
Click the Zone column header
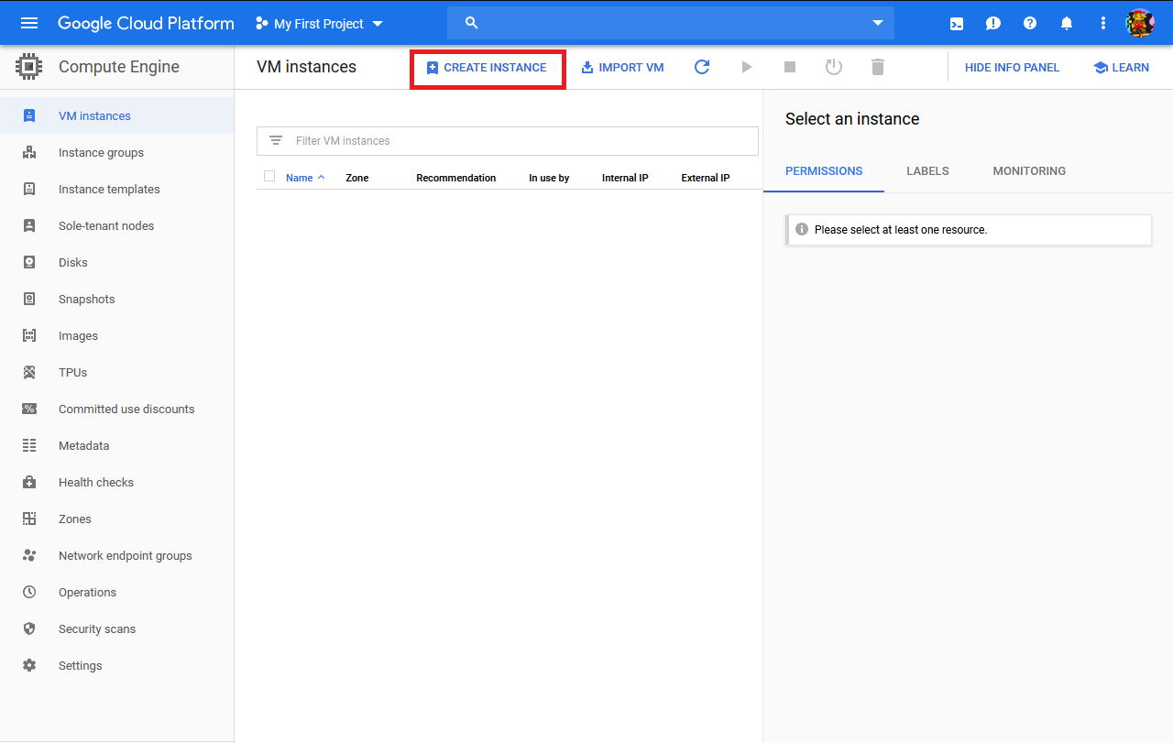coord(357,178)
